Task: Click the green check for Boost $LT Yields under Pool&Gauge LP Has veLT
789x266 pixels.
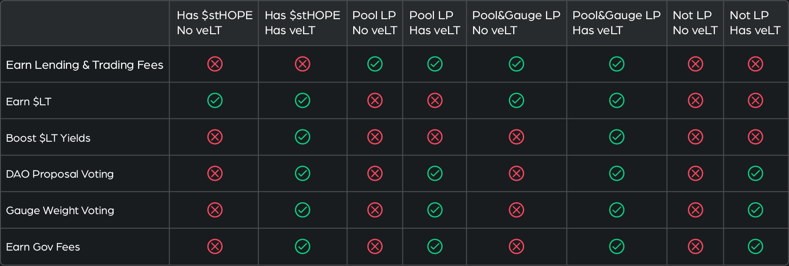Action: tap(617, 137)
